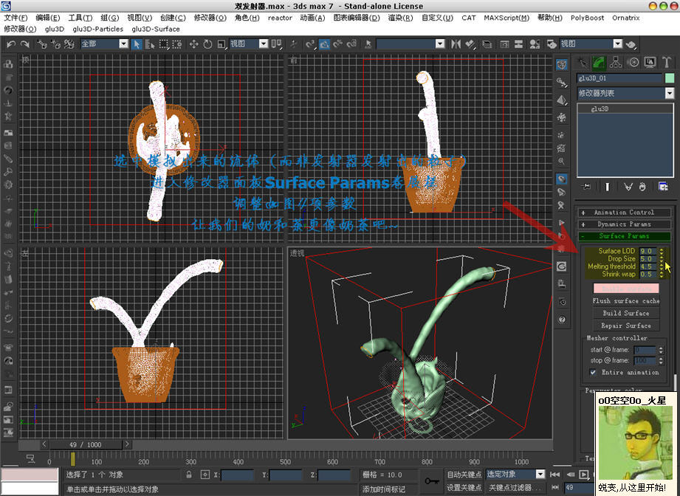Screen dimensions: 680x496
Task: Toggle absolute/offset transform type-in mode
Action: click(205, 475)
